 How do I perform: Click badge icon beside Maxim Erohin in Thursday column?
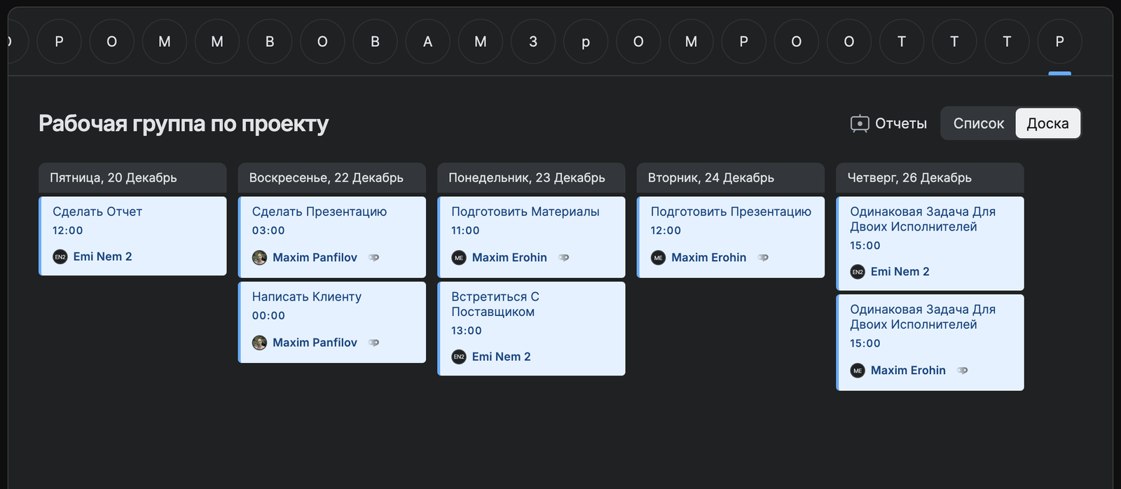coord(963,371)
